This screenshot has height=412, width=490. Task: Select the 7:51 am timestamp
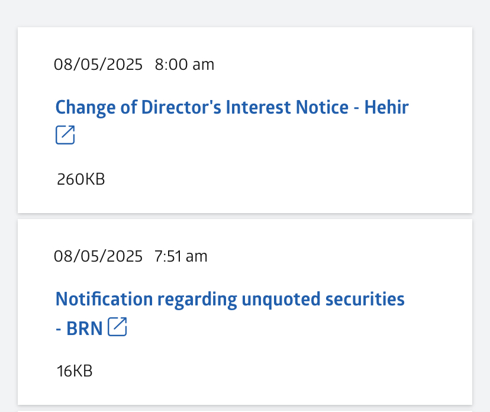[180, 256]
